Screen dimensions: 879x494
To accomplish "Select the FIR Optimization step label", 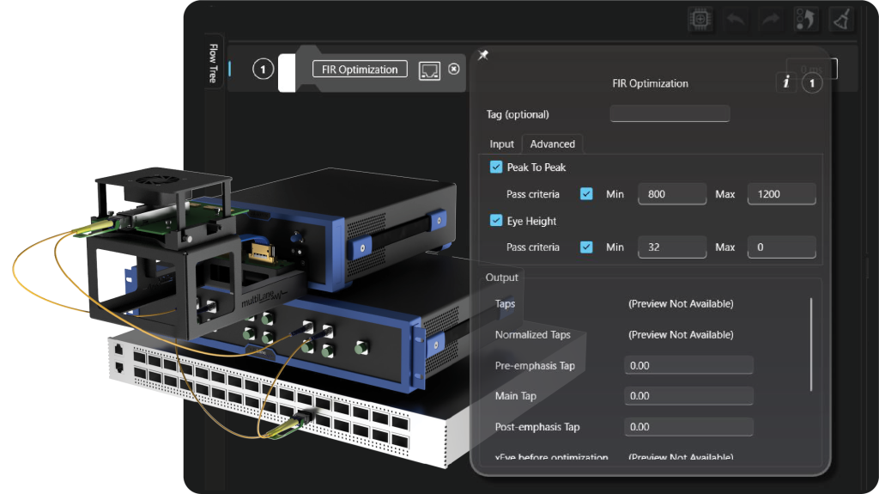I will coord(360,69).
